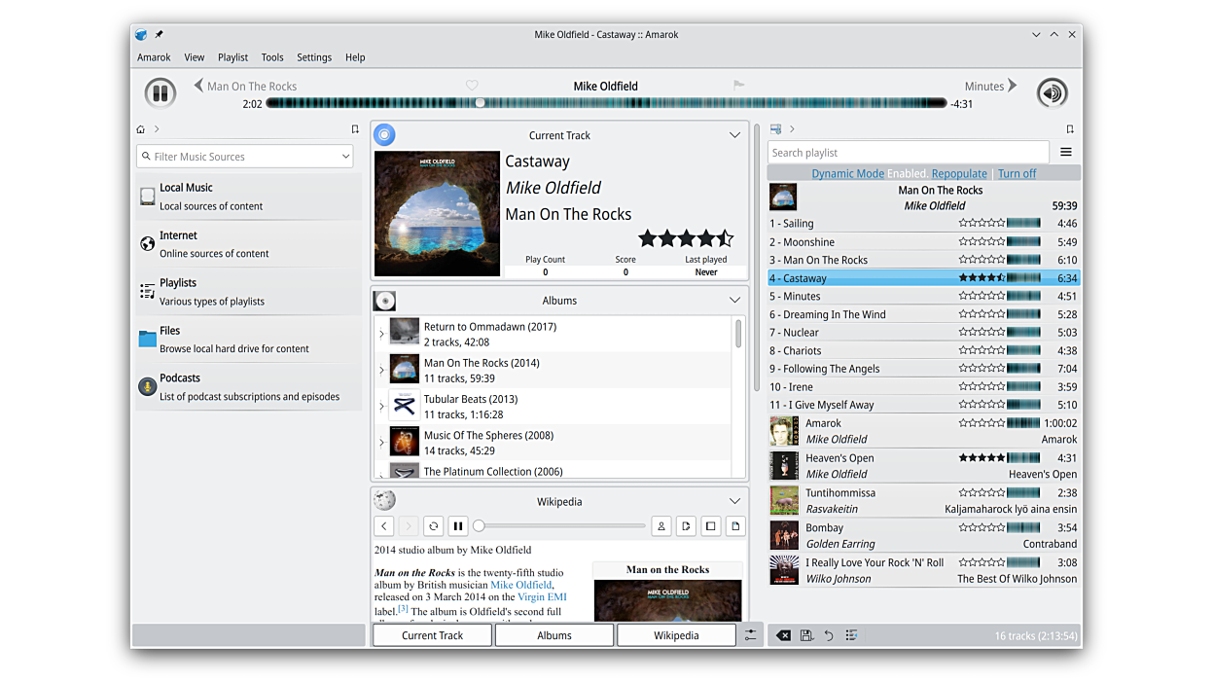
Task: Click the heart icon to love track
Action: [472, 86]
